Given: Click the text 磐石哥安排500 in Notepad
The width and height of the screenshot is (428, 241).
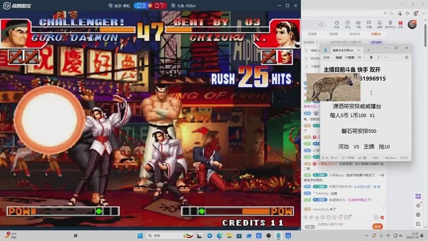Looking at the screenshot, I should pyautogui.click(x=358, y=131).
